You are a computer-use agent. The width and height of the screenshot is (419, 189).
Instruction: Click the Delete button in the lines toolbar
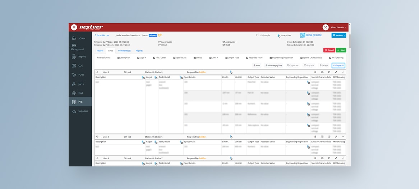(324, 65)
